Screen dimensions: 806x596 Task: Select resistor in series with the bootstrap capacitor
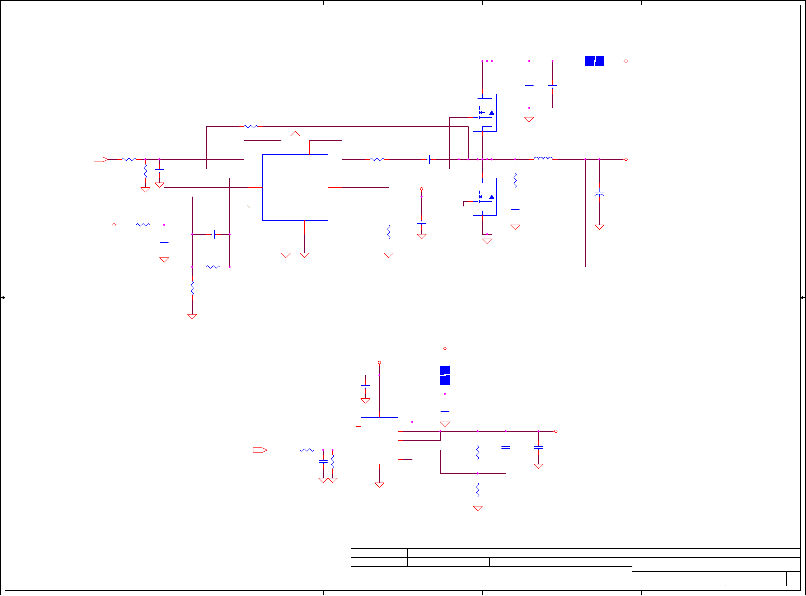pyautogui.click(x=377, y=159)
